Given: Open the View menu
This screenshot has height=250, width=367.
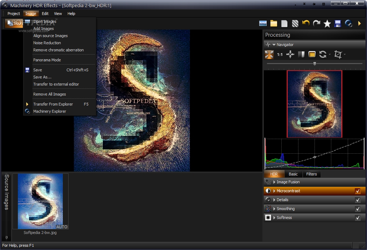Looking at the screenshot, I should (58, 14).
